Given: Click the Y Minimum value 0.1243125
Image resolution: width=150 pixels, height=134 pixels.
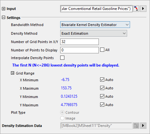Looking at the screenshot, I should pos(69,96).
